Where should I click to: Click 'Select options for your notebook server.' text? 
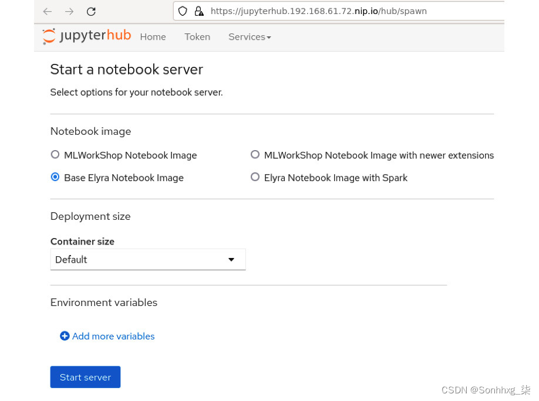pyautogui.click(x=136, y=93)
